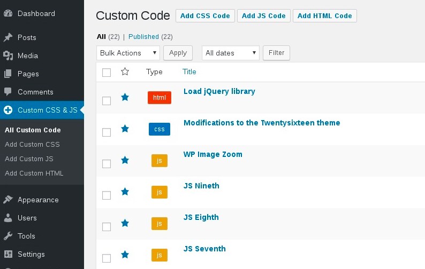The height and width of the screenshot is (269, 425).
Task: Check the Twentysixteen theme modifications checkbox
Action: point(107,132)
